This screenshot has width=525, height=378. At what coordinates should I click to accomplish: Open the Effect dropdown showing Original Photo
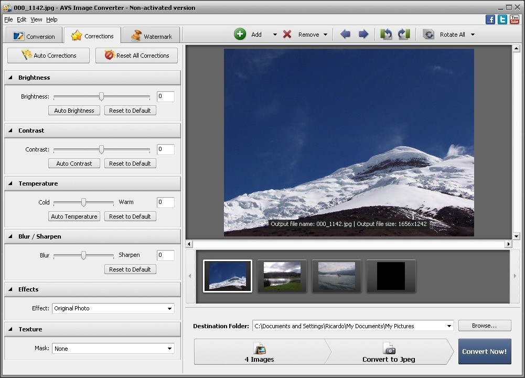tap(169, 308)
